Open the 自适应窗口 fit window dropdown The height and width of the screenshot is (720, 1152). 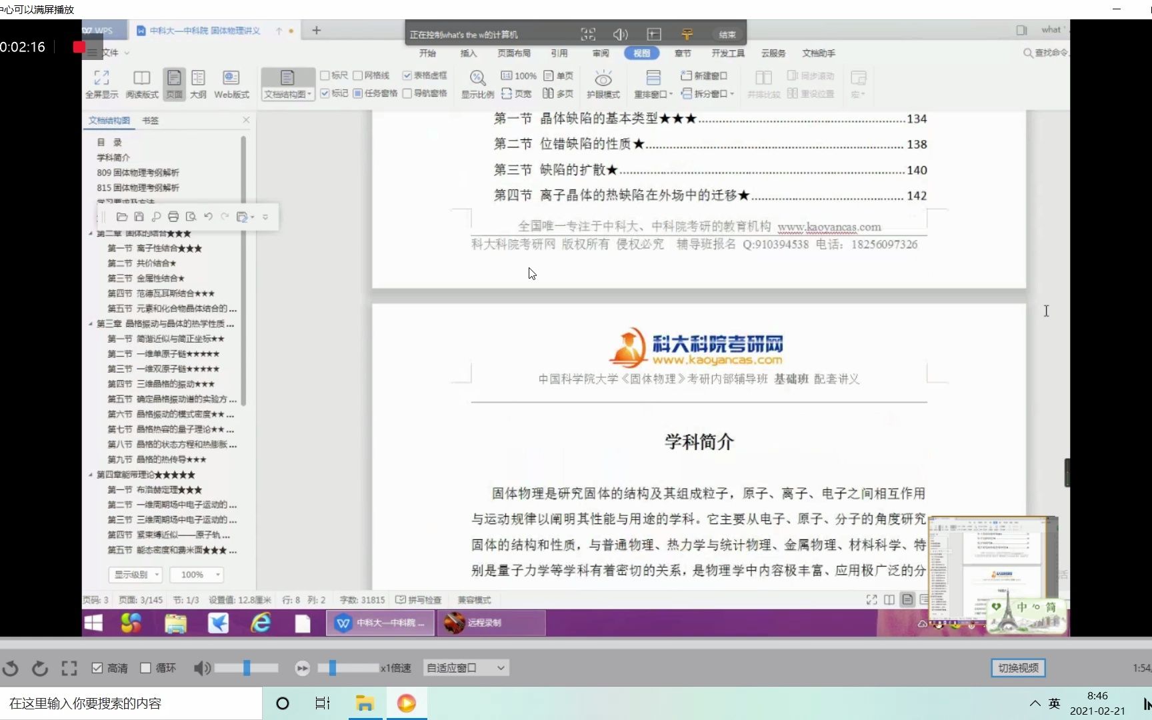pyautogui.click(x=466, y=668)
